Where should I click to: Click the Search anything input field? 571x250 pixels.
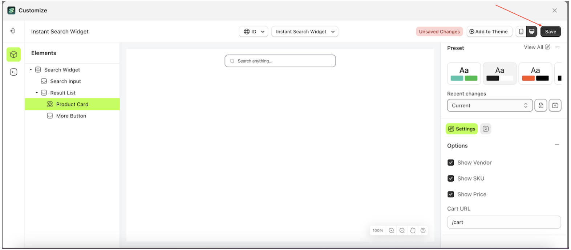click(x=280, y=61)
